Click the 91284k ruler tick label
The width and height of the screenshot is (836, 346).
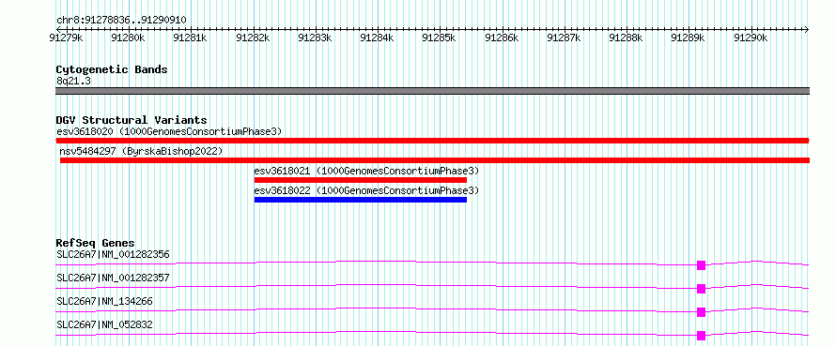coord(377,38)
